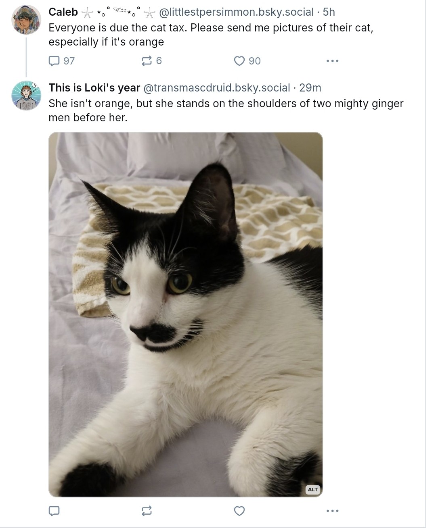Open the @littlestpersimmon.bsky.social handle

(x=236, y=12)
